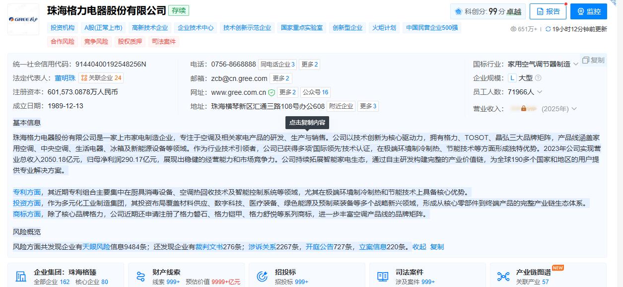Click 更多 2 next to website
The width and height of the screenshot is (623, 287).
point(287,92)
